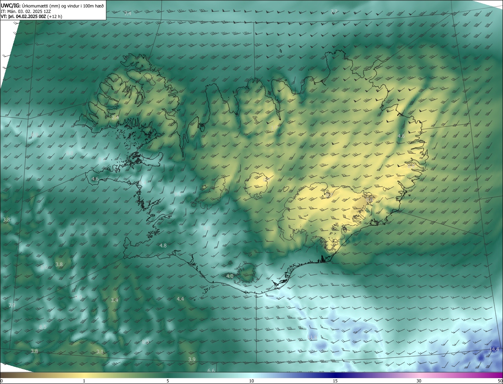Click the 3.1 value label on the map
Viewport: 503px width, 384px height.
(x=100, y=351)
